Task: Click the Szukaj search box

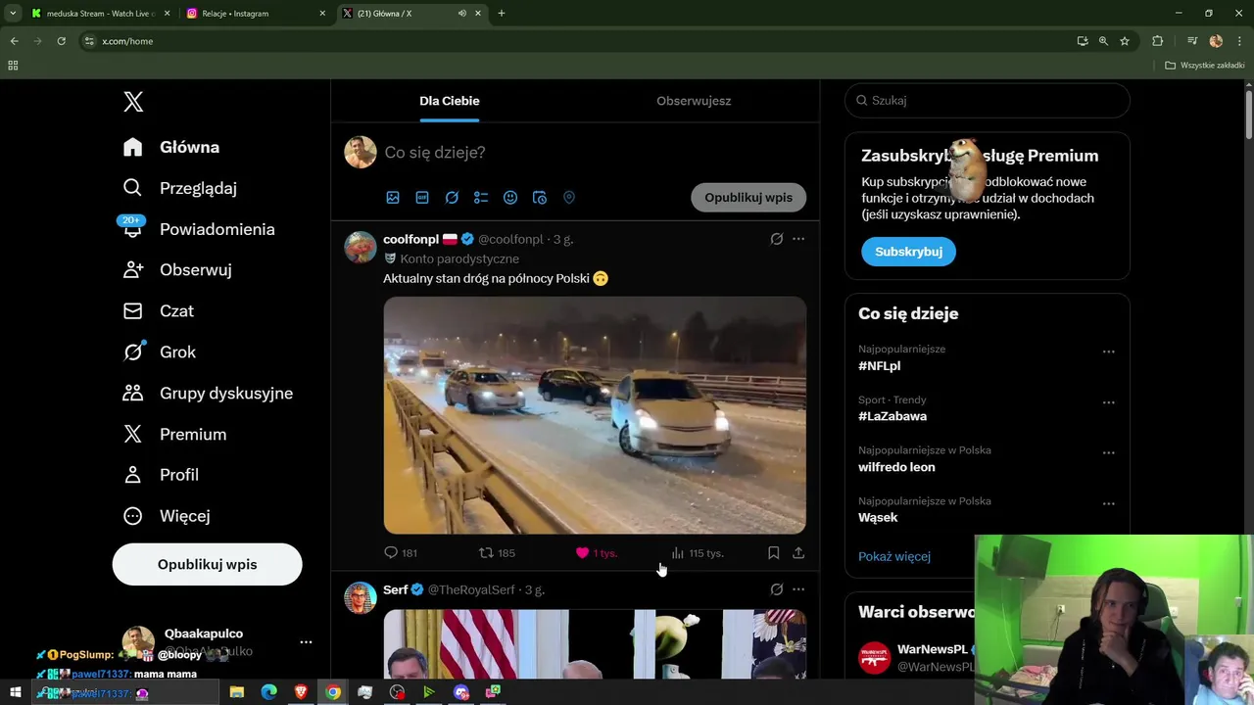Action: pyautogui.click(x=988, y=100)
